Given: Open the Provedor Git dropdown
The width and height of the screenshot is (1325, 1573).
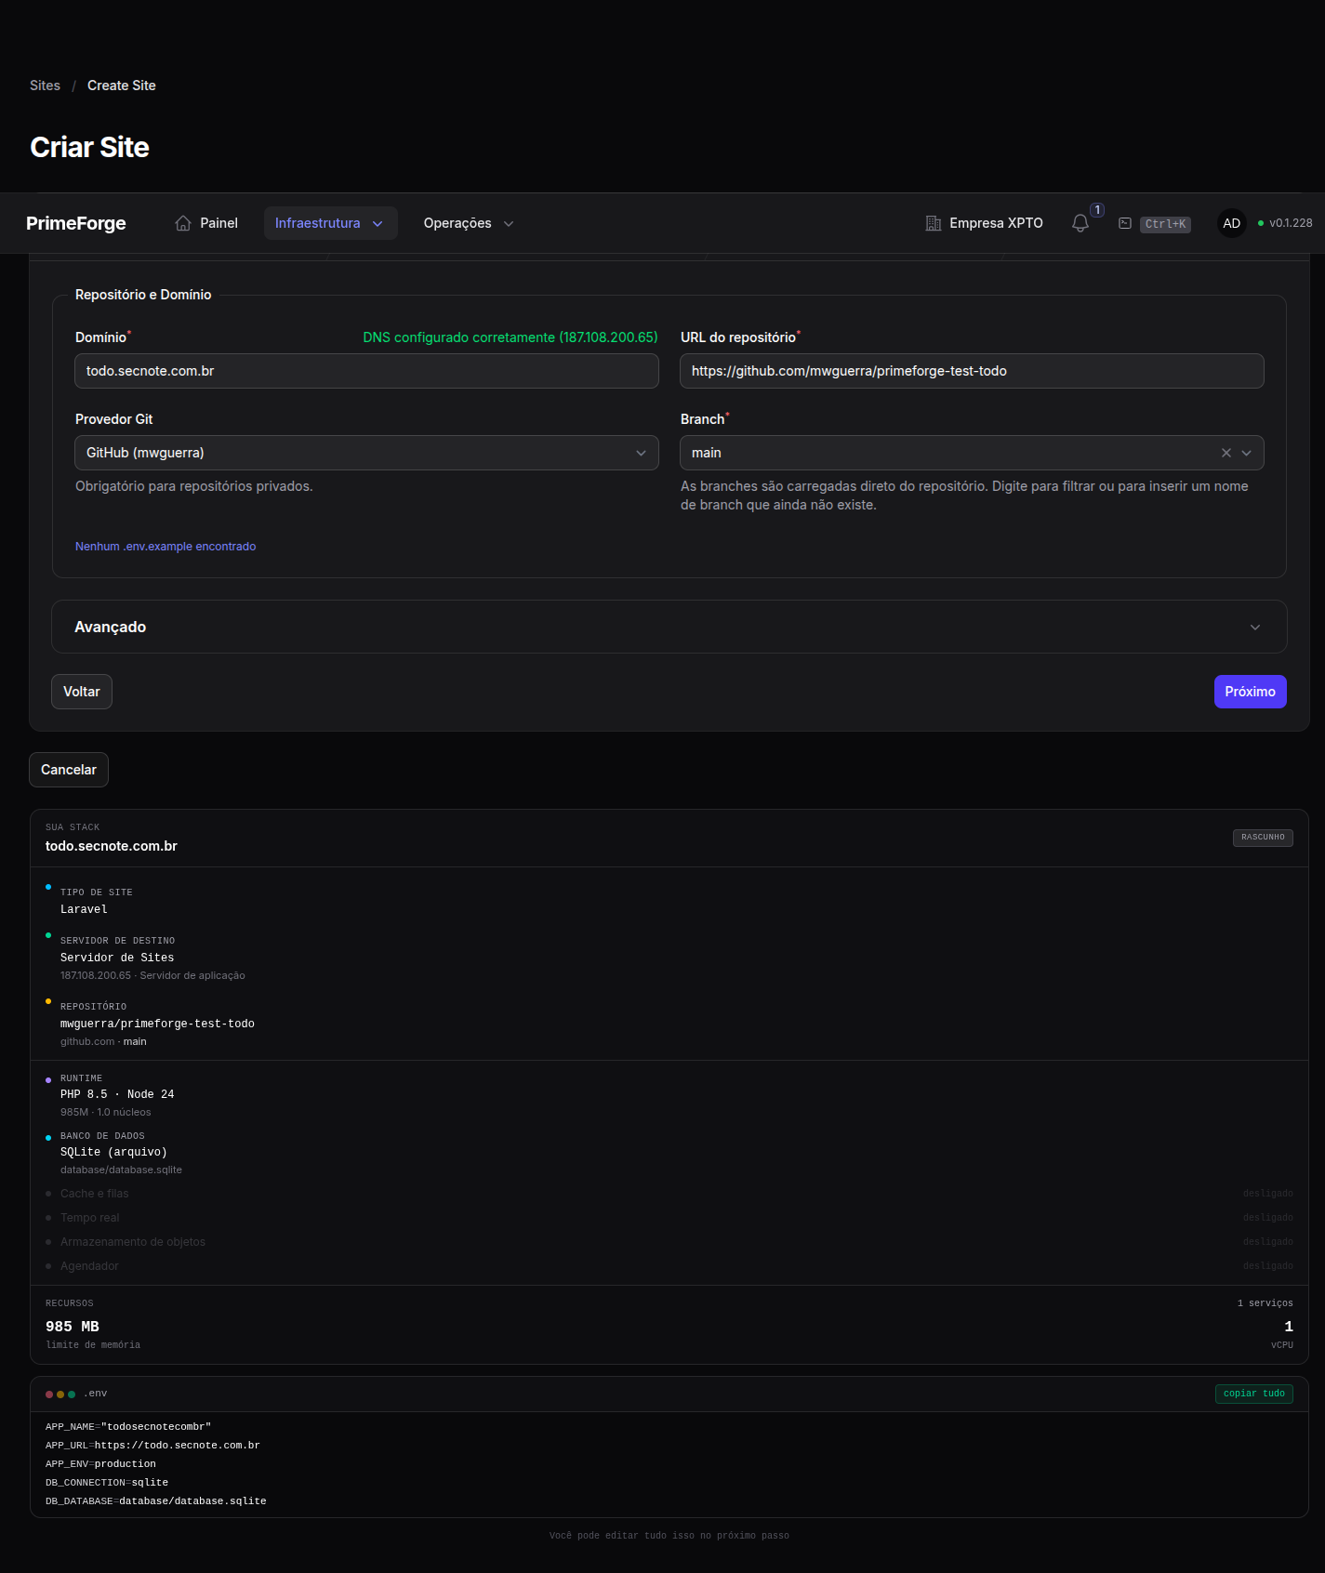Looking at the screenshot, I should [366, 453].
